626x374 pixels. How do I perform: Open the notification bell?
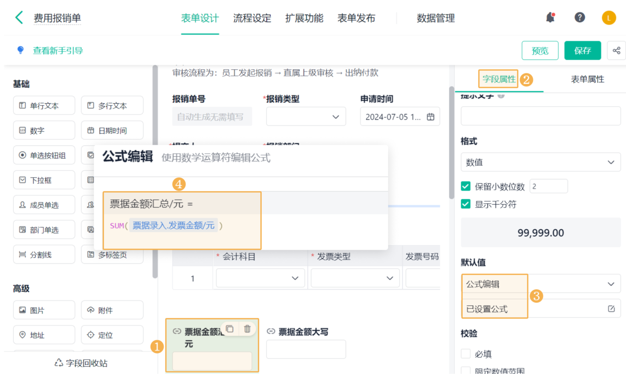pos(550,18)
